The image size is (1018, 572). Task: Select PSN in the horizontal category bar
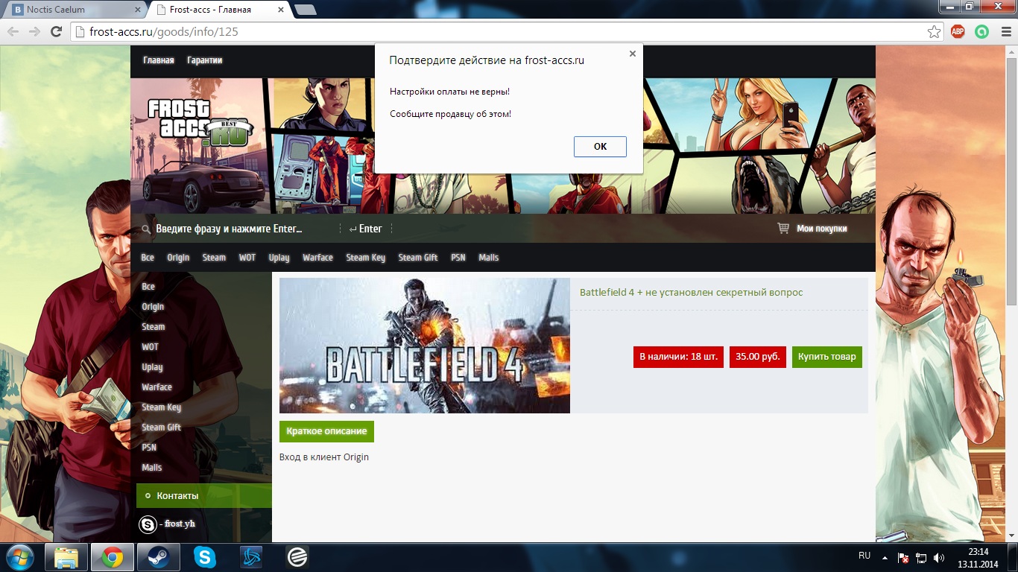[458, 258]
